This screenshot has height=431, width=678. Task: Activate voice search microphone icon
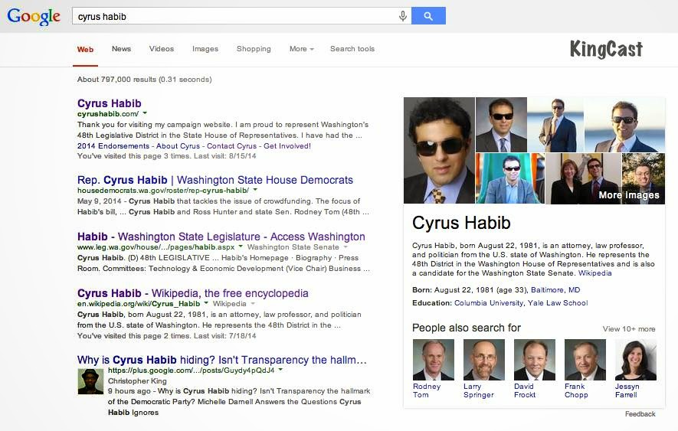click(402, 16)
